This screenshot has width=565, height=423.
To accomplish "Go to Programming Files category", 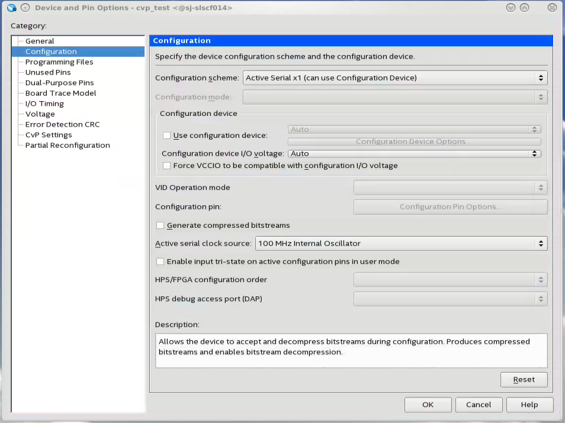I will click(x=59, y=62).
